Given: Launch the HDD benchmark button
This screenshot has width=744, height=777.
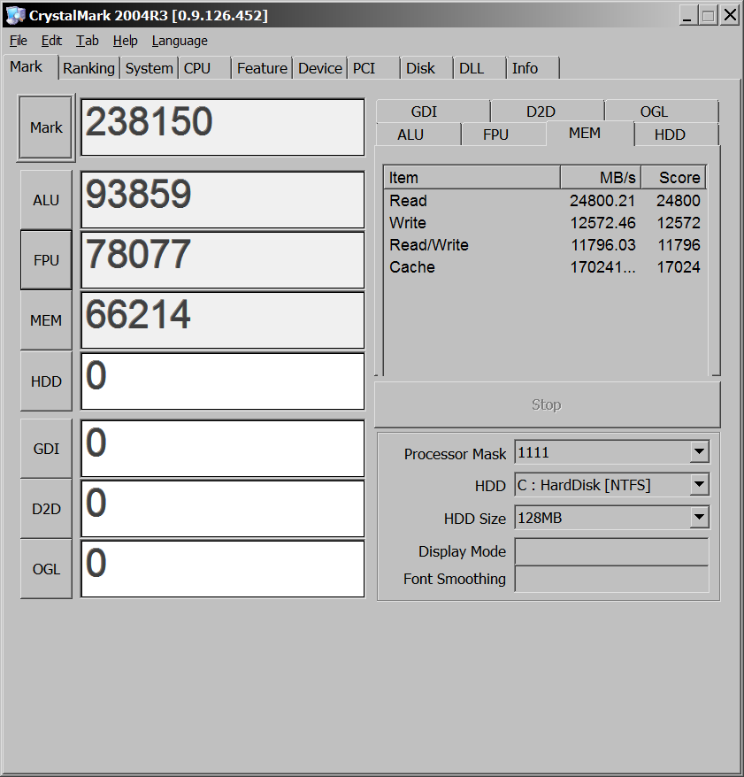Looking at the screenshot, I should pyautogui.click(x=46, y=381).
